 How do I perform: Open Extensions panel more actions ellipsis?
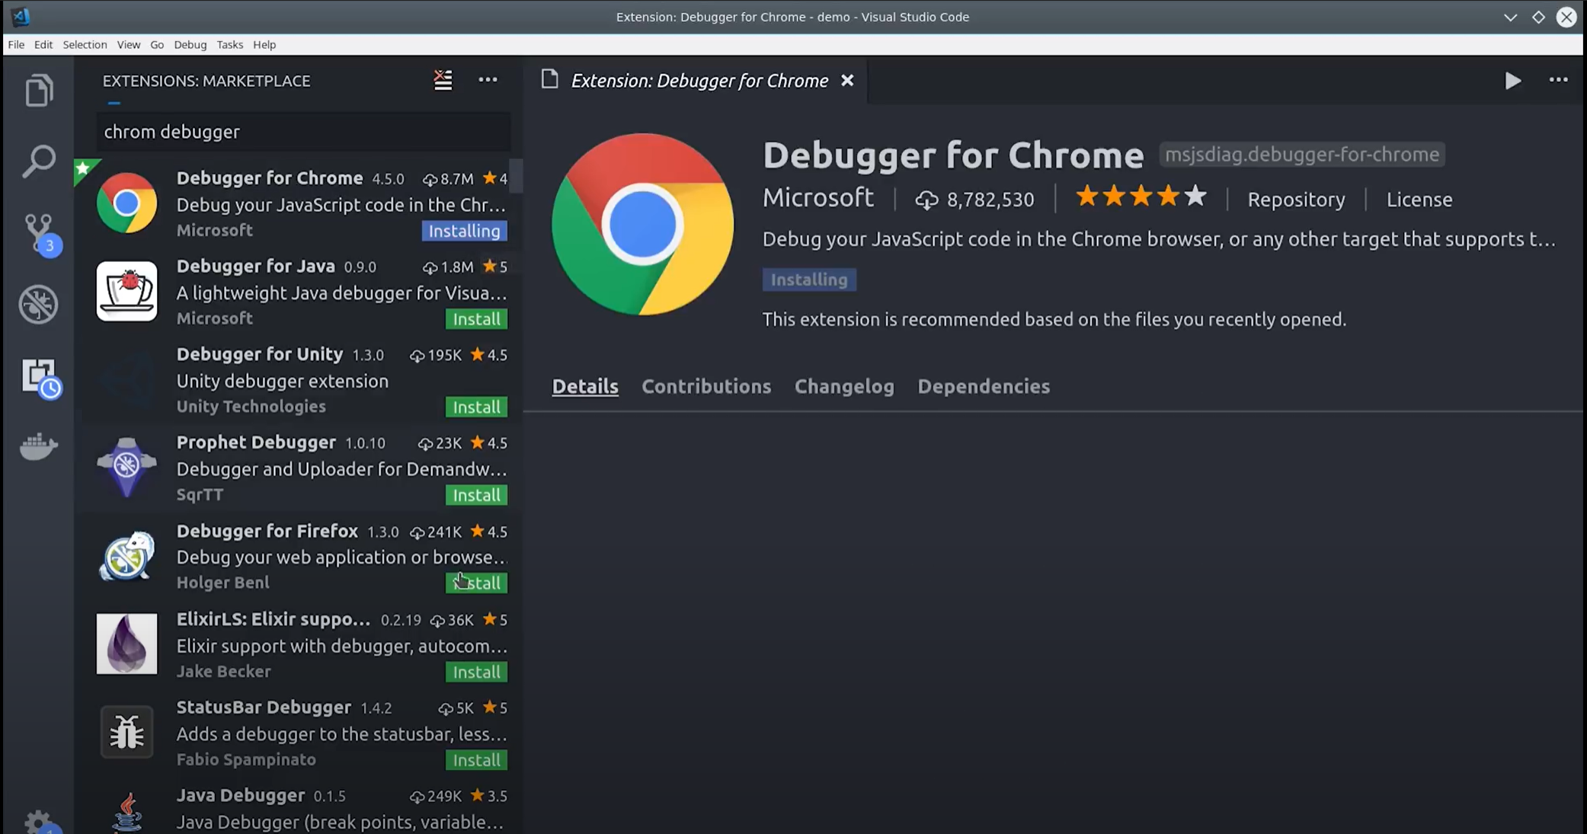(488, 80)
